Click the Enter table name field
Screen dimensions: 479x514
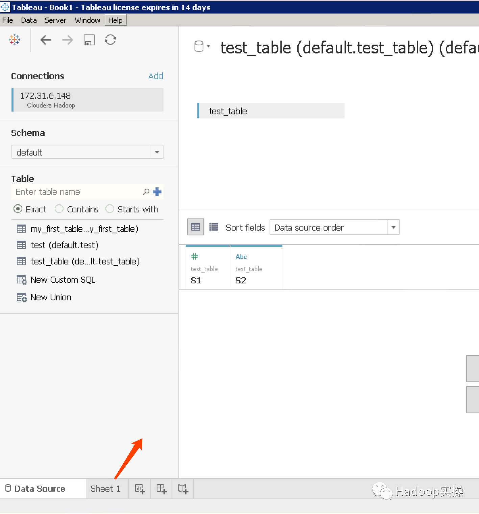click(x=78, y=192)
